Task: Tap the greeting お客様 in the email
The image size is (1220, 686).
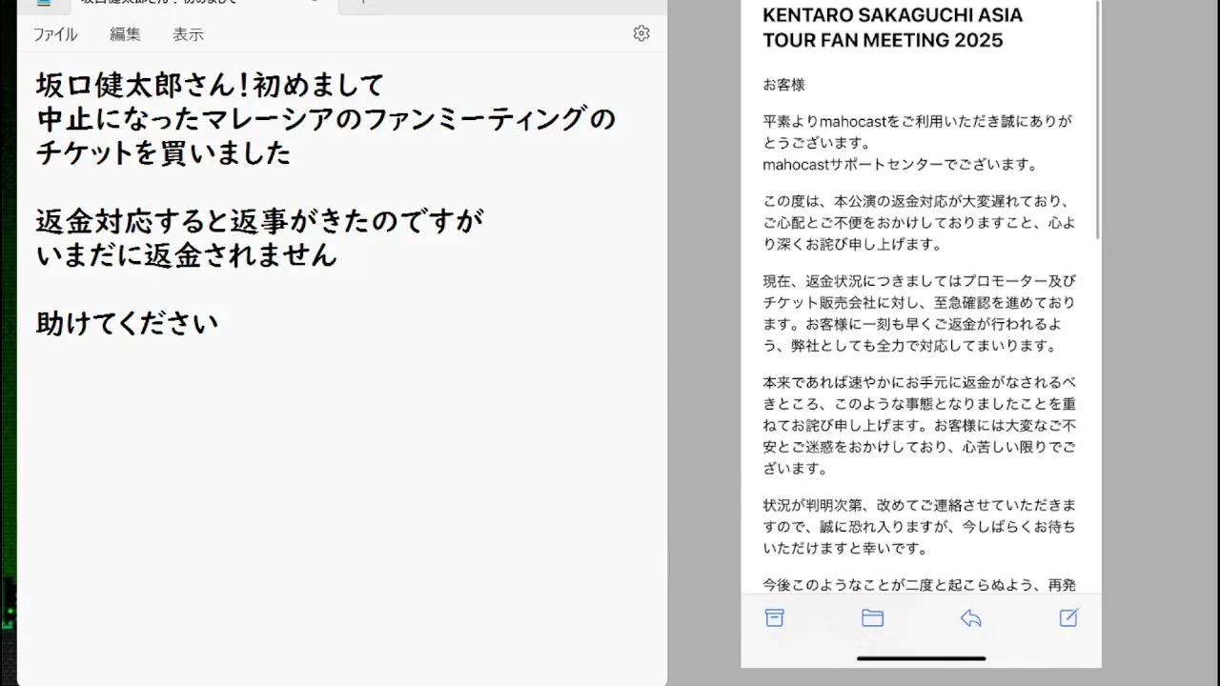Action: click(x=784, y=85)
